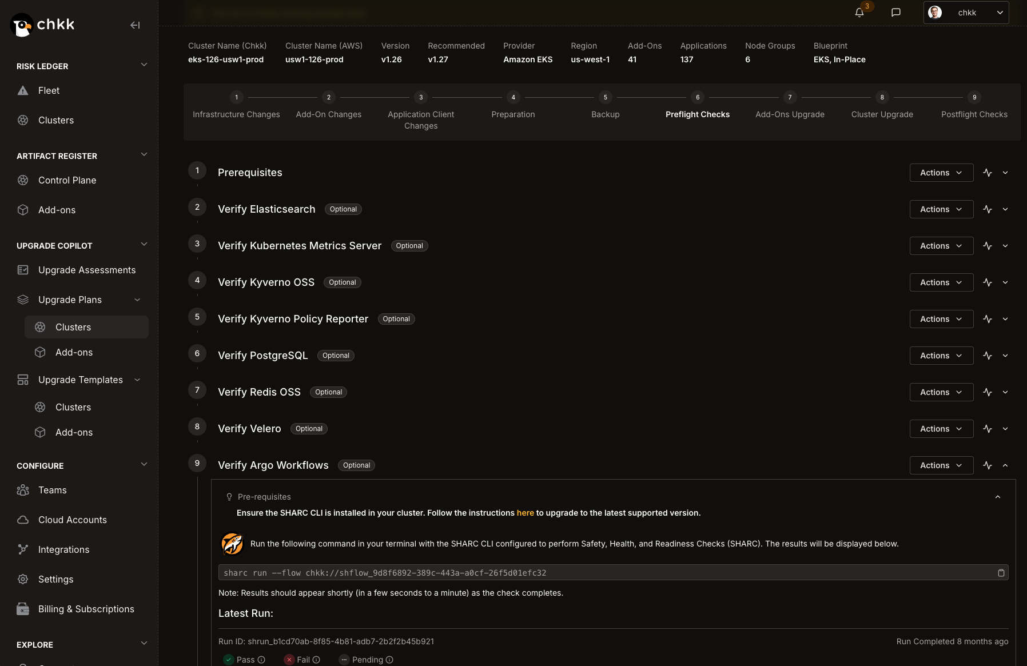
Task: Click the Pending info icon
Action: [389, 660]
